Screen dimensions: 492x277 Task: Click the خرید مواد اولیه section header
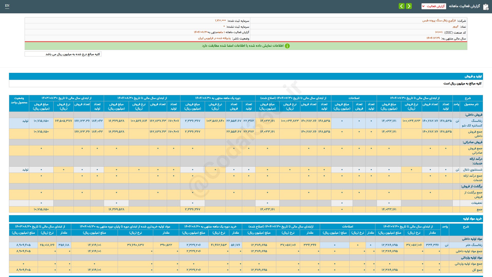click(x=472, y=219)
